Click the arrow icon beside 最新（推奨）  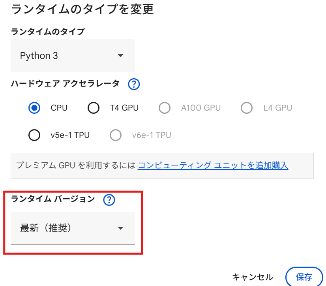click(x=120, y=228)
